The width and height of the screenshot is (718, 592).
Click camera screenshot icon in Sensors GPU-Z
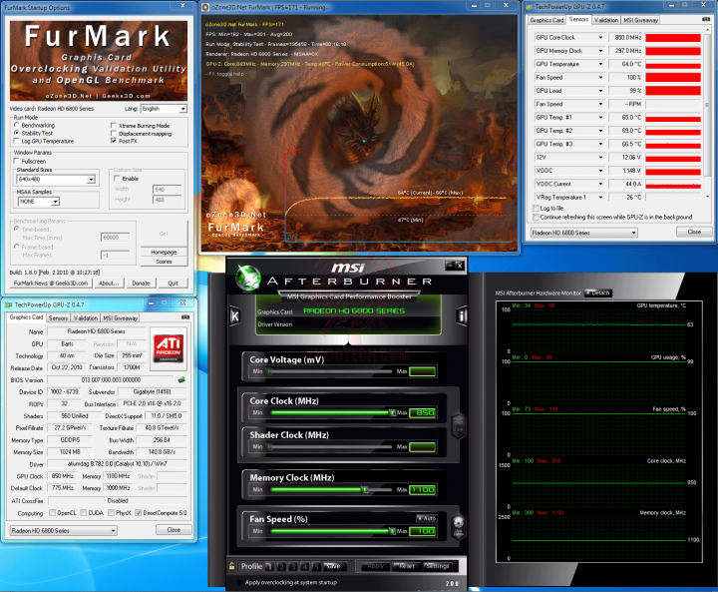[706, 19]
